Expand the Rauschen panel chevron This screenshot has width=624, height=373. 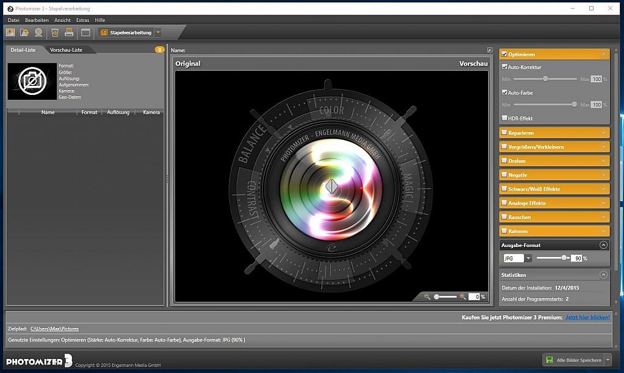click(603, 217)
